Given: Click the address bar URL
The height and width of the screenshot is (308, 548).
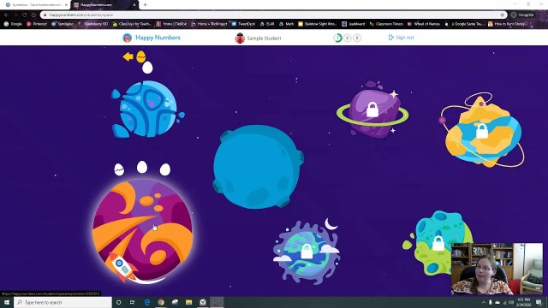Looking at the screenshot, I should click(81, 15).
